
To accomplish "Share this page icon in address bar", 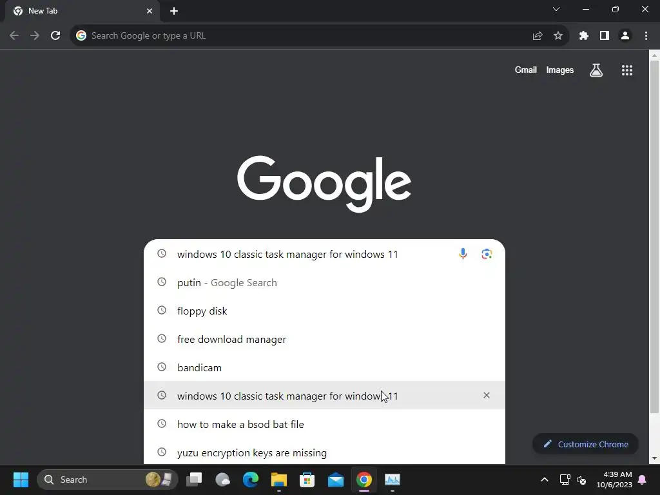I will [537, 36].
